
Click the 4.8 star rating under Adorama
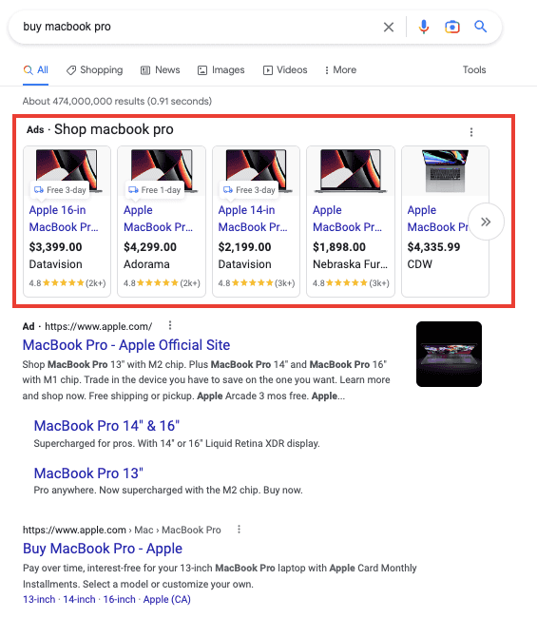pos(162,283)
